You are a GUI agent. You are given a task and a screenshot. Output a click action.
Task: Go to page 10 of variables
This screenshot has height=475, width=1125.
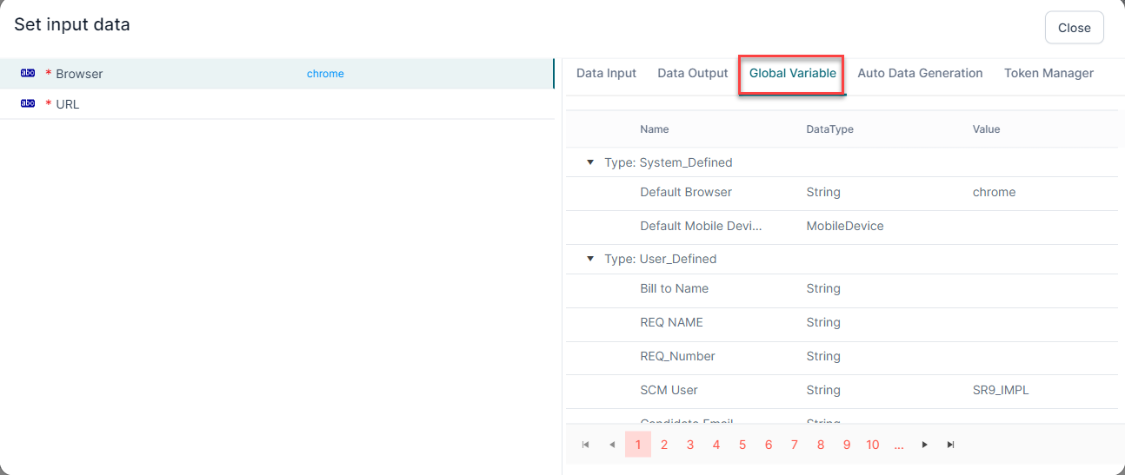pyautogui.click(x=873, y=445)
